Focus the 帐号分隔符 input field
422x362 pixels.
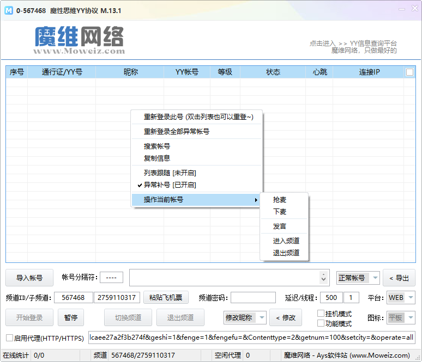[111, 277]
